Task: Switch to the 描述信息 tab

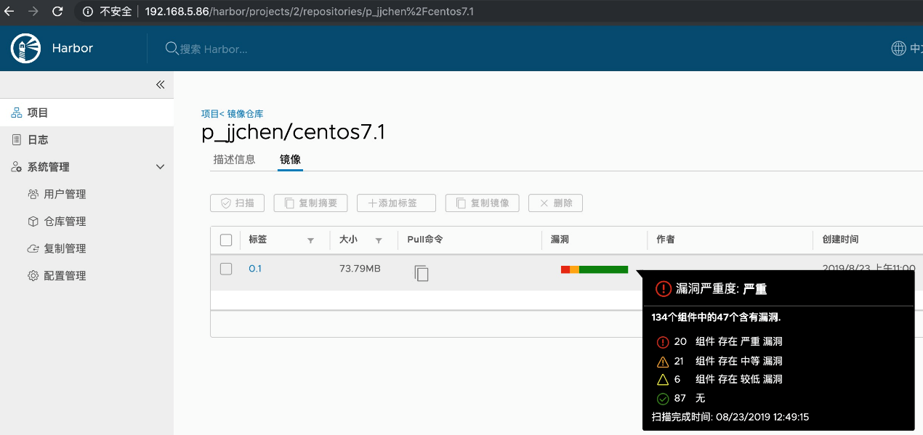Action: (234, 159)
